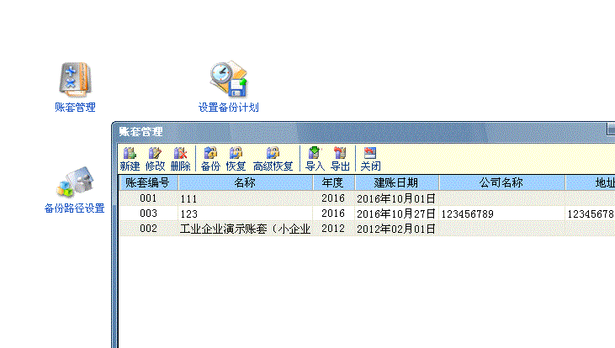Click the 建账日期 column header
Image resolution: width=615 pixels, height=348 pixels.
pos(395,182)
